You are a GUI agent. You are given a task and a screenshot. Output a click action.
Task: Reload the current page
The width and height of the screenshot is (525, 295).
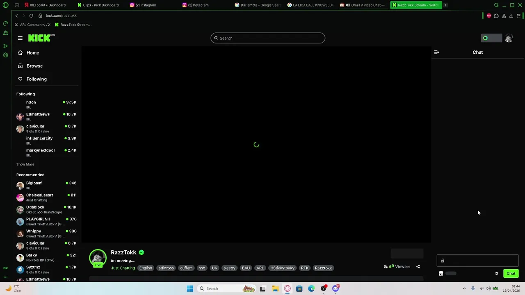31,16
